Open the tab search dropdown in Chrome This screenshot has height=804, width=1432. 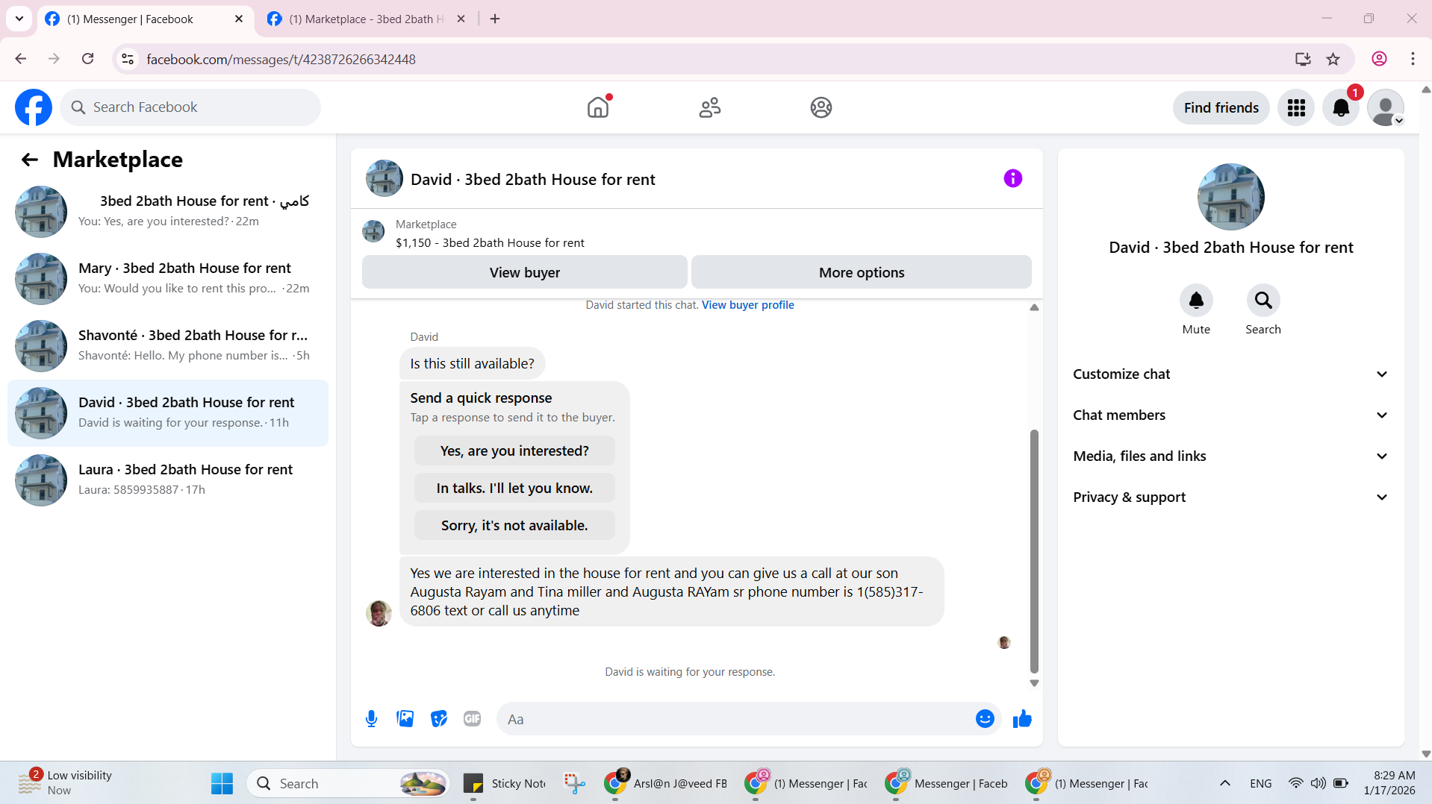pyautogui.click(x=19, y=19)
